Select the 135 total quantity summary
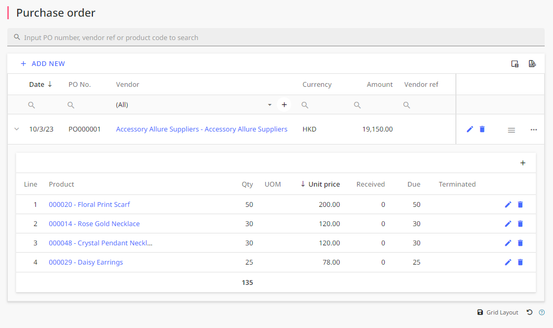This screenshot has width=553, height=328. [x=247, y=282]
